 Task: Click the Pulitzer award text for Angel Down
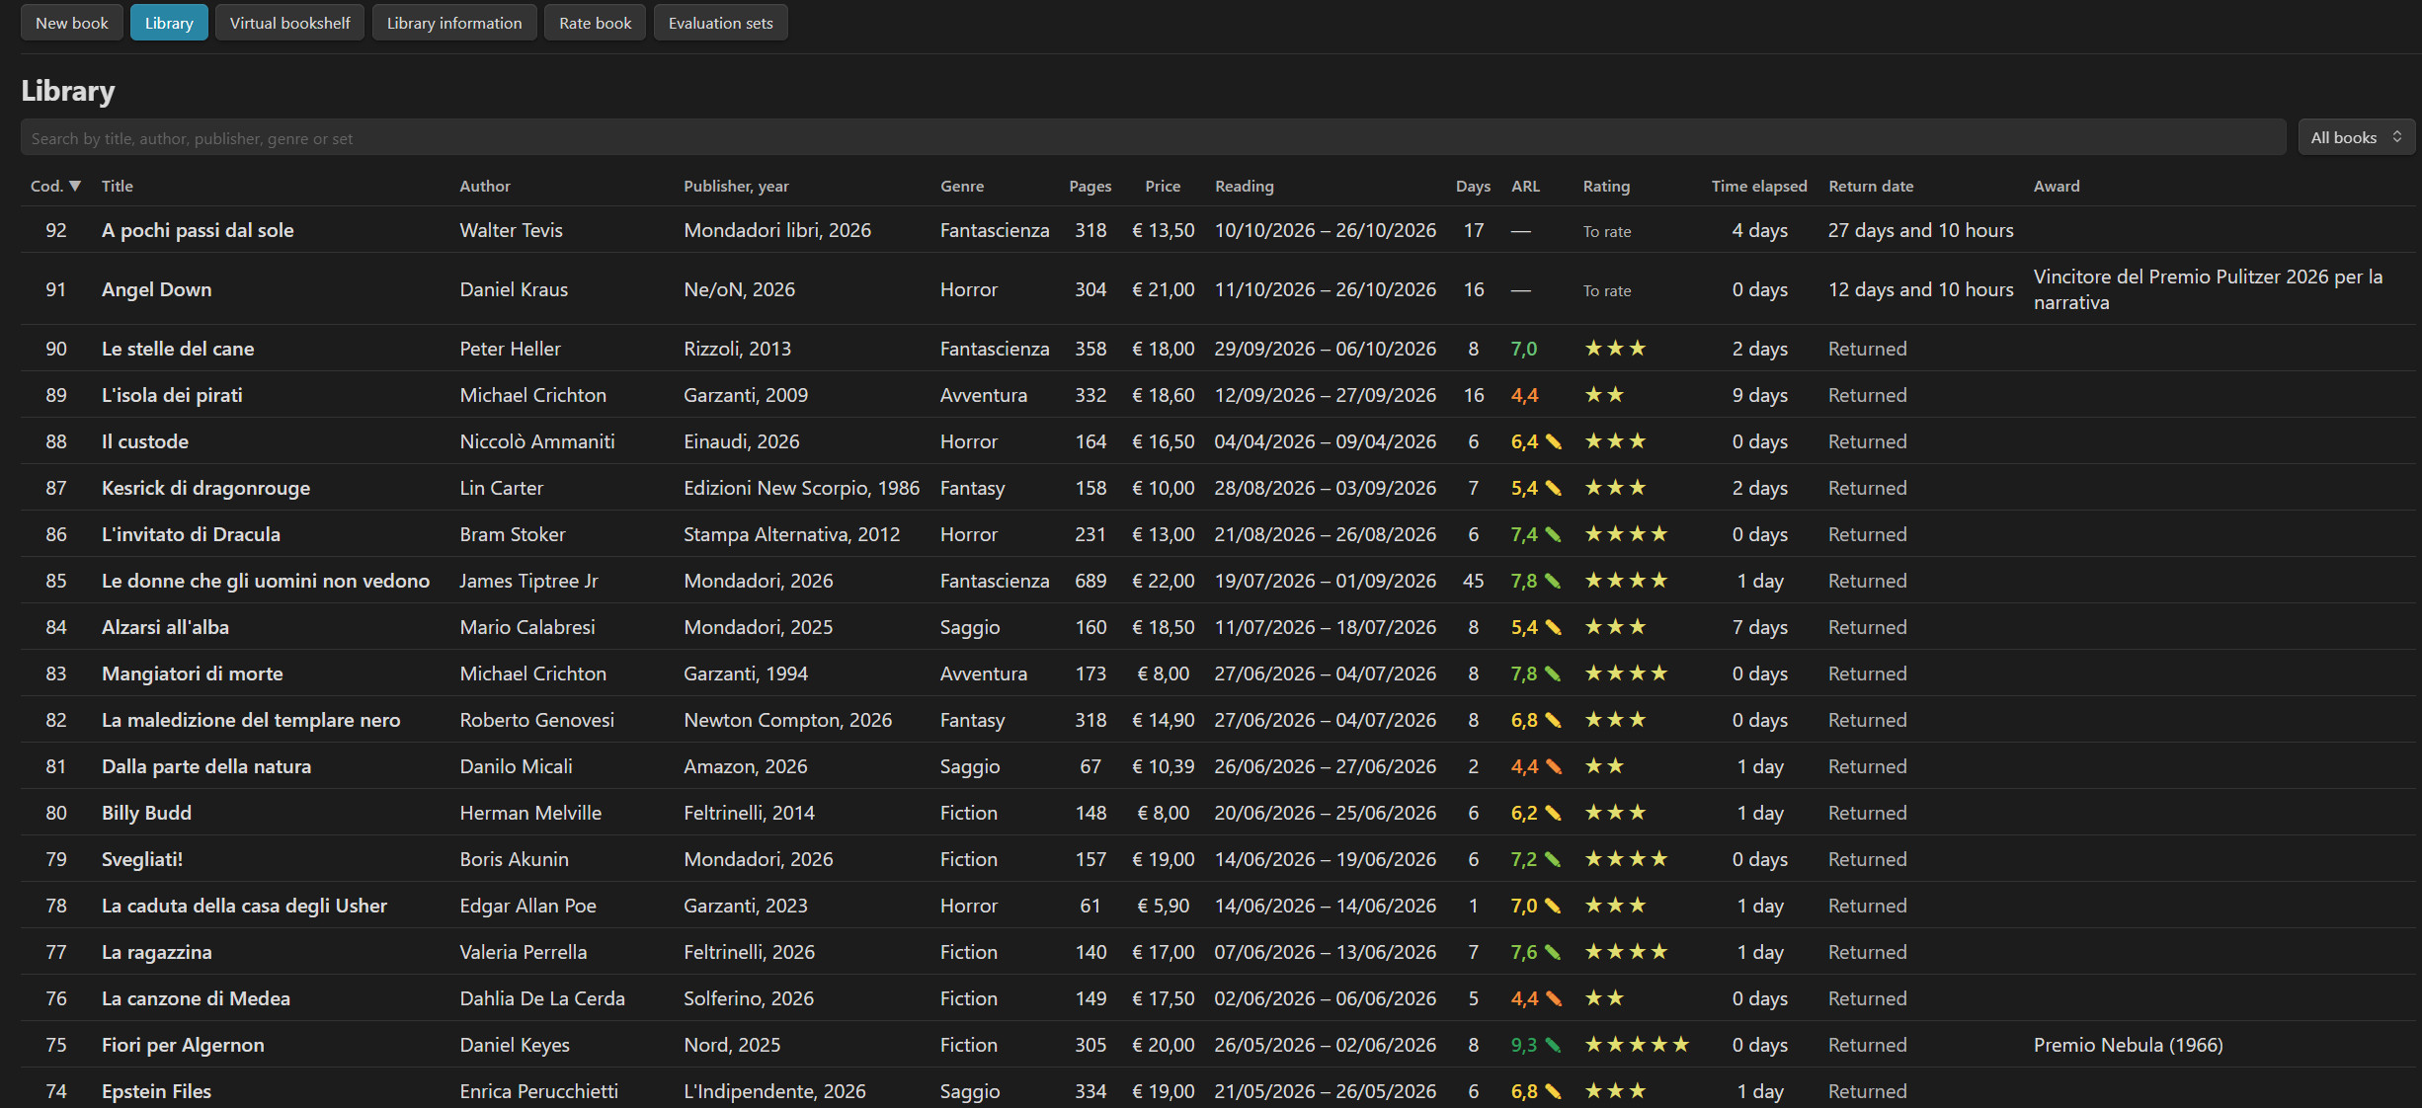tap(2209, 289)
